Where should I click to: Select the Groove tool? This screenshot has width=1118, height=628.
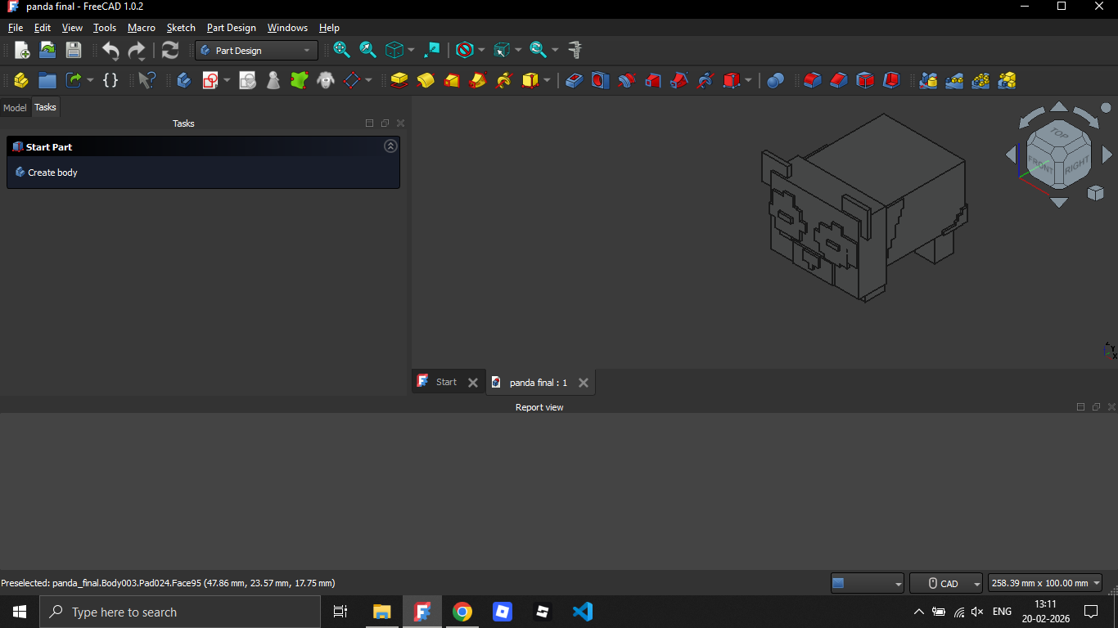pyautogui.click(x=627, y=80)
